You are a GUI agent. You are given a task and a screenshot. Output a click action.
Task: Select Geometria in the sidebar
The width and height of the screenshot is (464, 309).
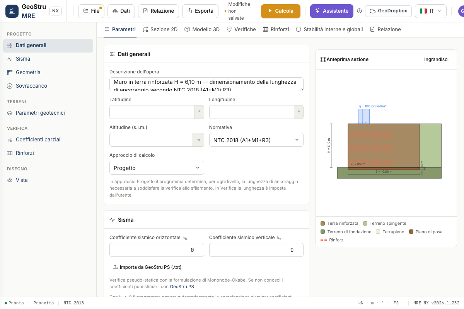tap(48, 73)
